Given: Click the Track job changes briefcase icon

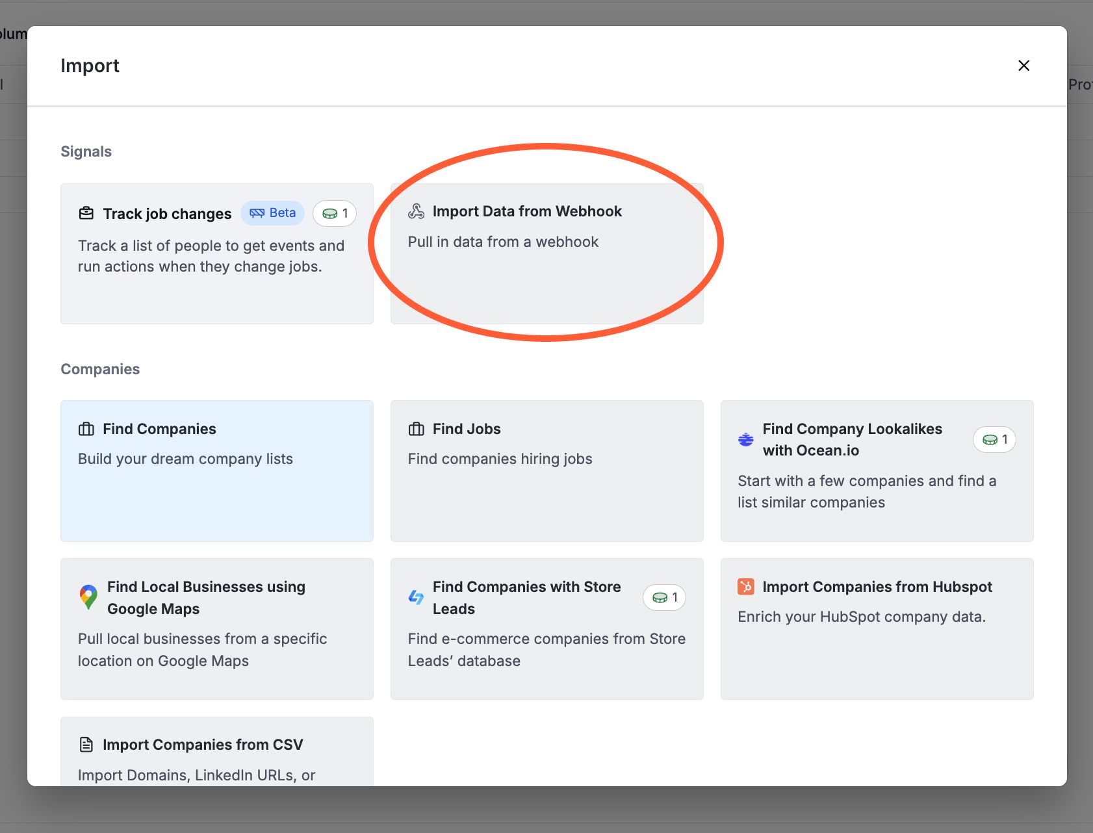Looking at the screenshot, I should (85, 212).
